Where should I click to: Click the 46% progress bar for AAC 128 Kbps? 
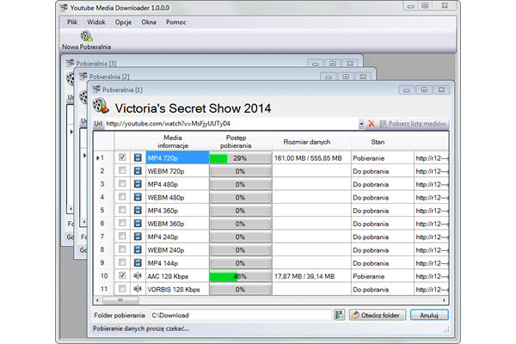click(x=241, y=276)
